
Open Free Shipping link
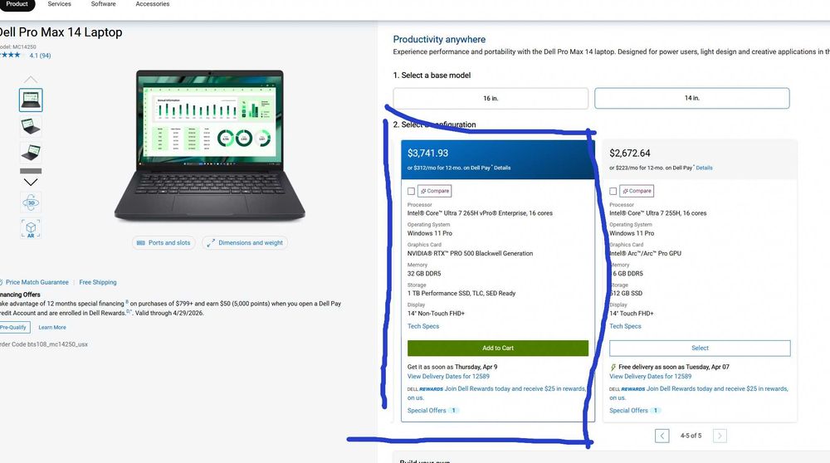coord(98,283)
